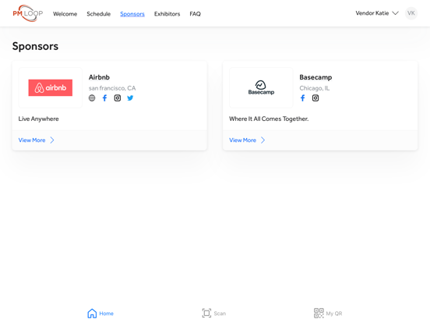Open Airbnb's website globe icon

tap(92, 98)
